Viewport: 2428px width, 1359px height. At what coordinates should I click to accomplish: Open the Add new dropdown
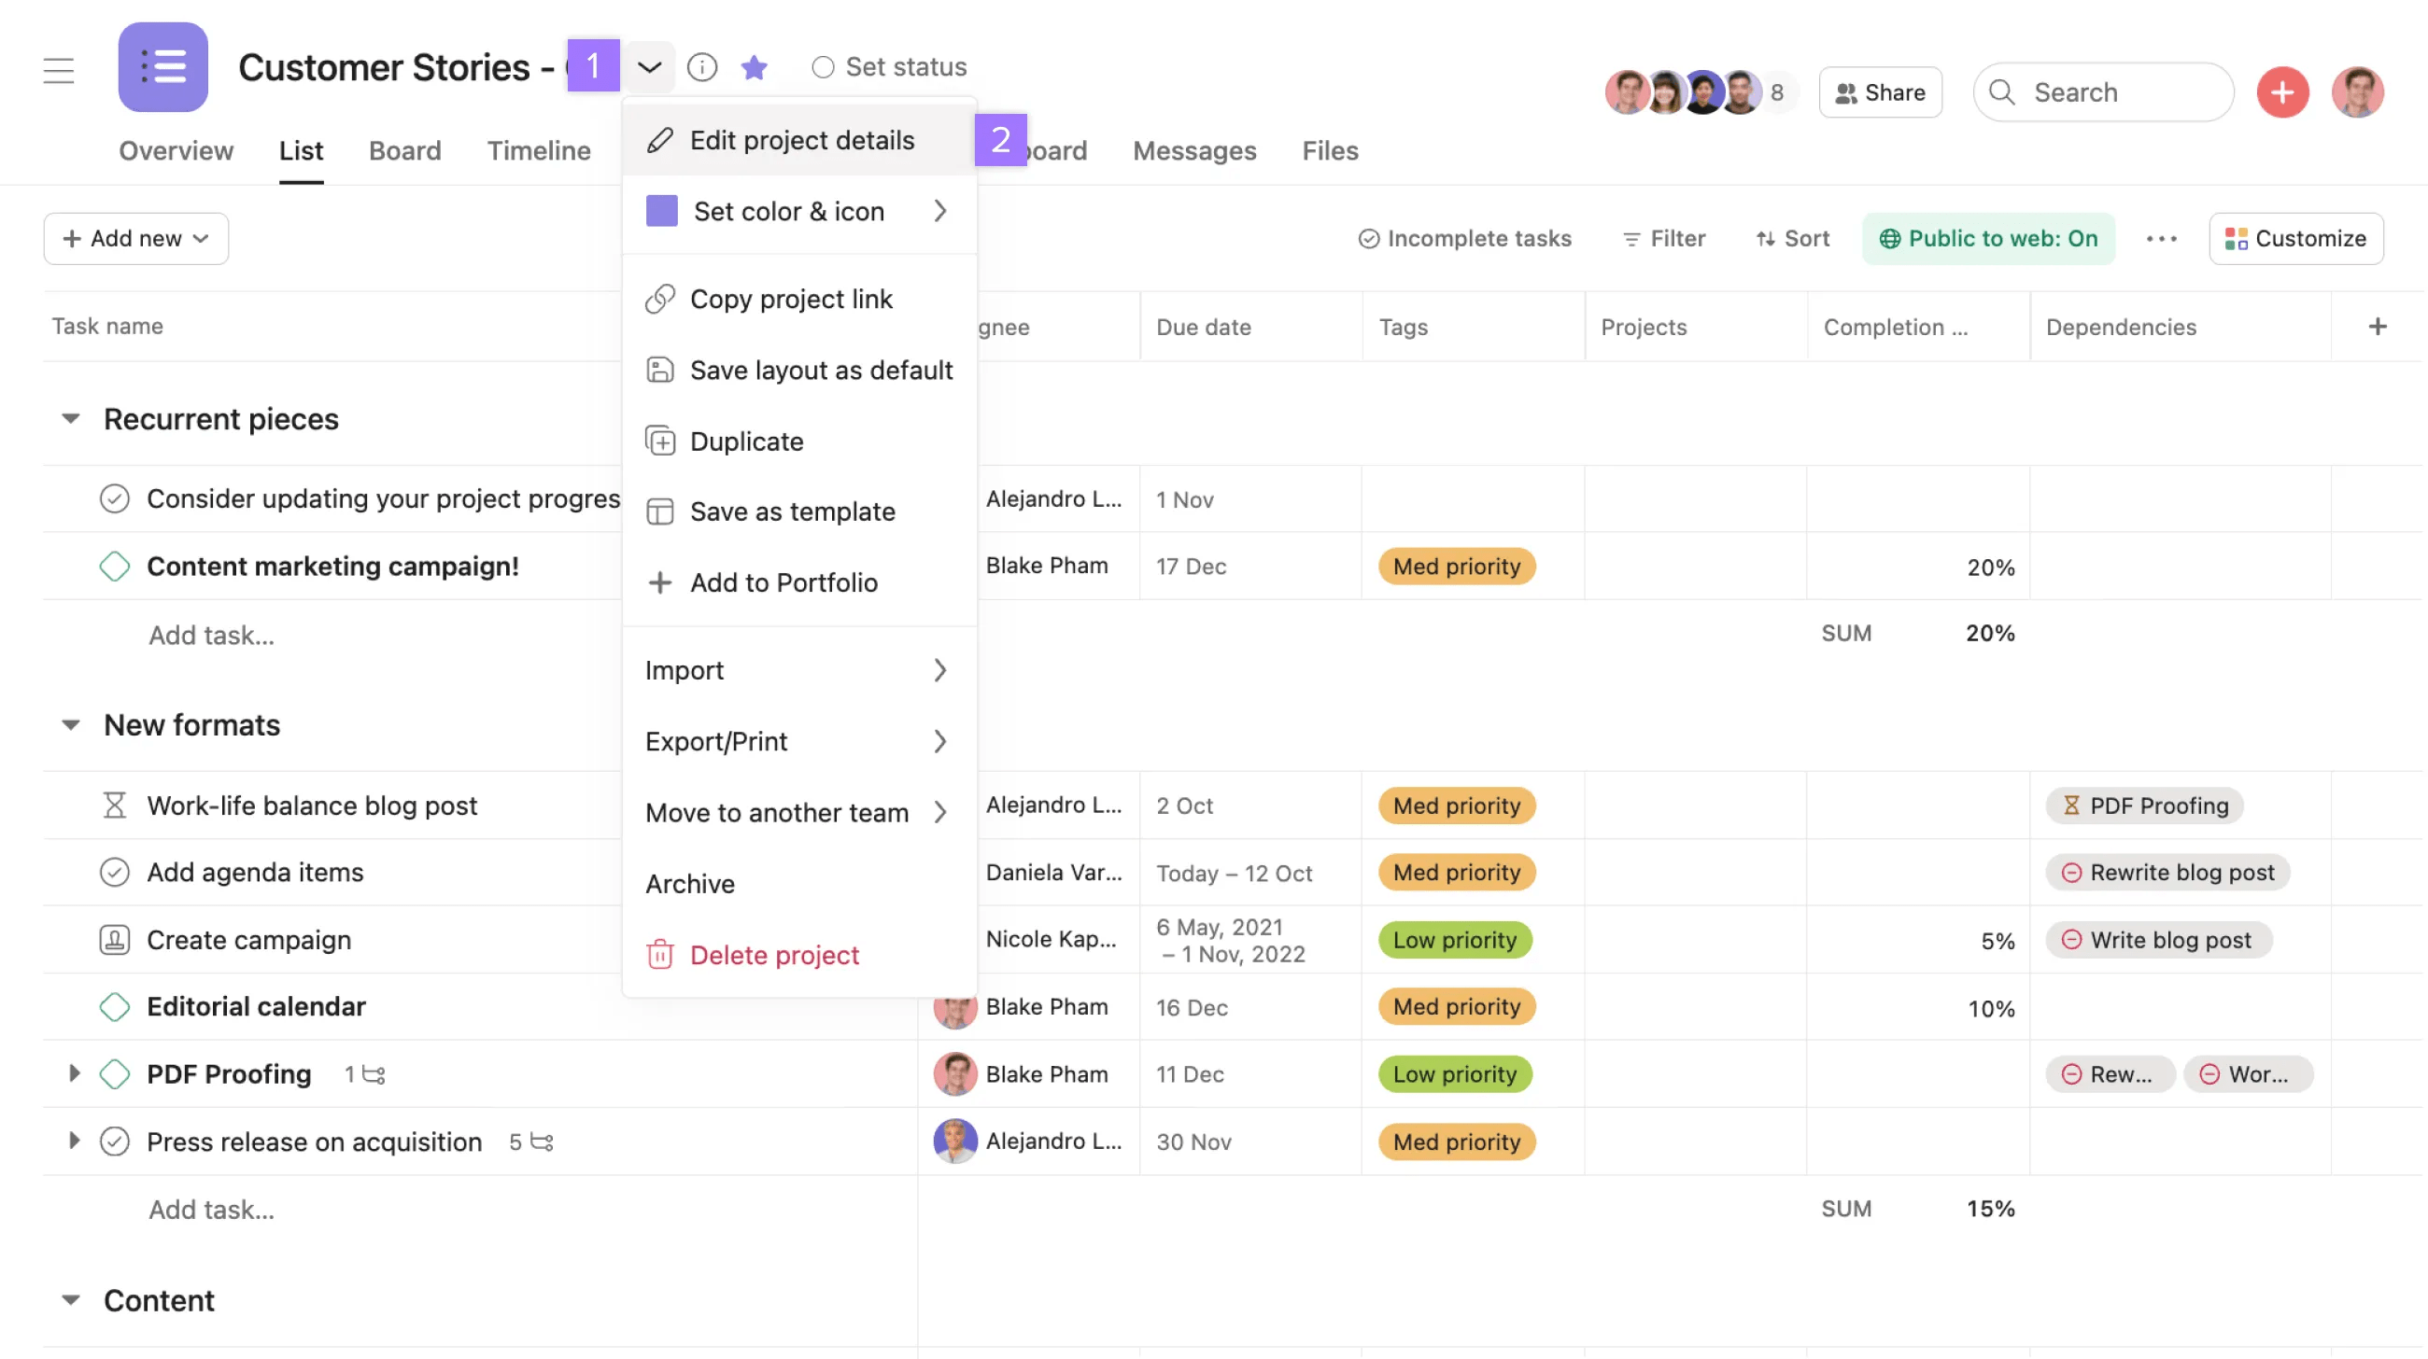pos(134,238)
